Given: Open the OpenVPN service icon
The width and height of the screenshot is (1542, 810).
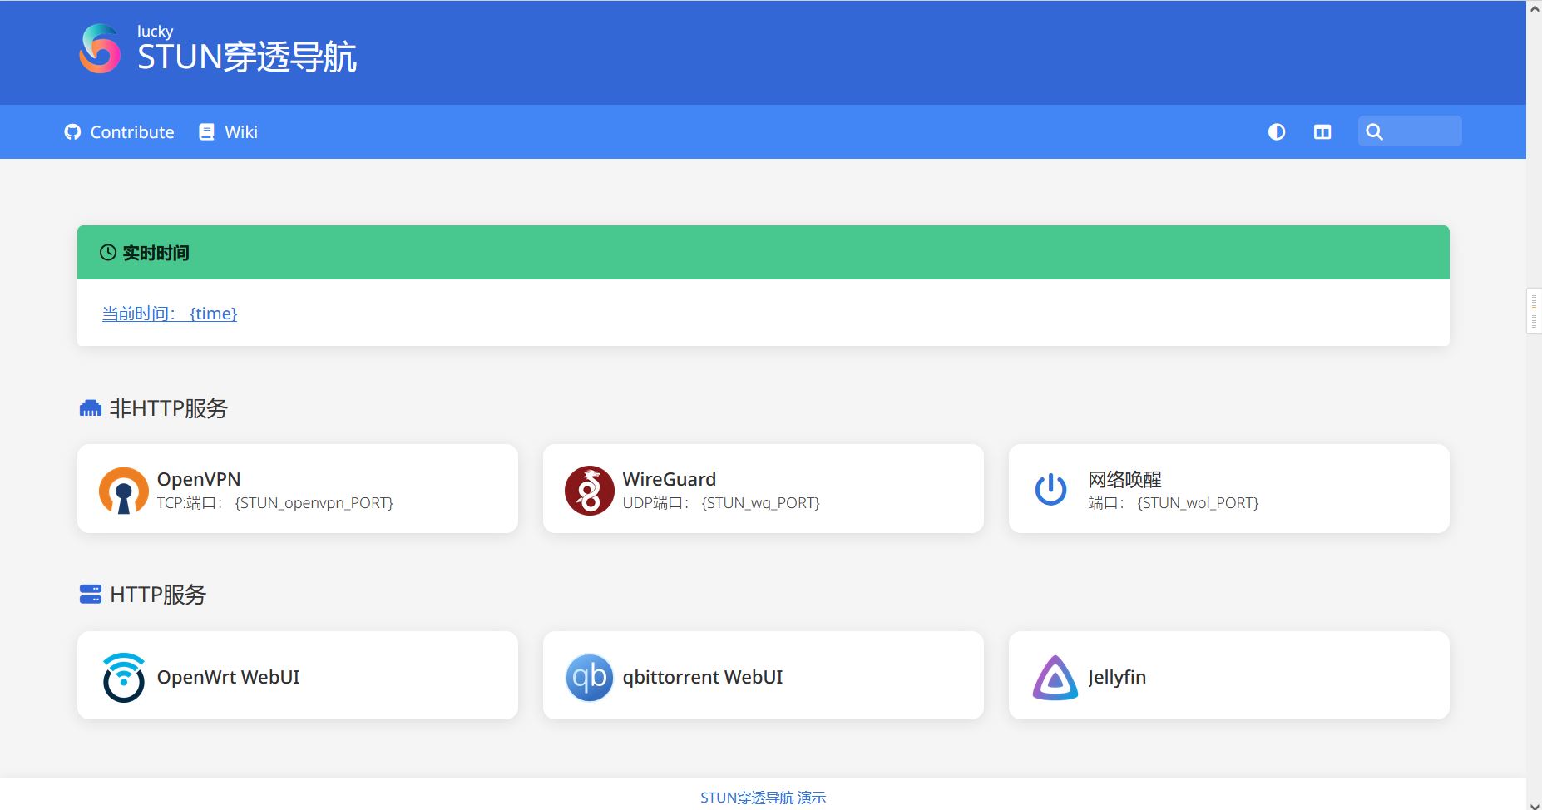Looking at the screenshot, I should click(123, 491).
